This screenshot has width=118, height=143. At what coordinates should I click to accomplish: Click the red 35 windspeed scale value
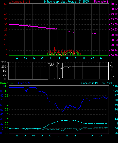click(6, 19)
